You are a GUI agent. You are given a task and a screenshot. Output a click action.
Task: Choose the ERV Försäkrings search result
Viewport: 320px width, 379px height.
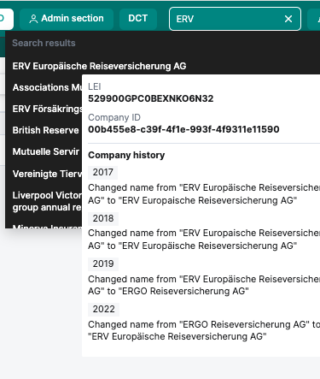tap(47, 109)
